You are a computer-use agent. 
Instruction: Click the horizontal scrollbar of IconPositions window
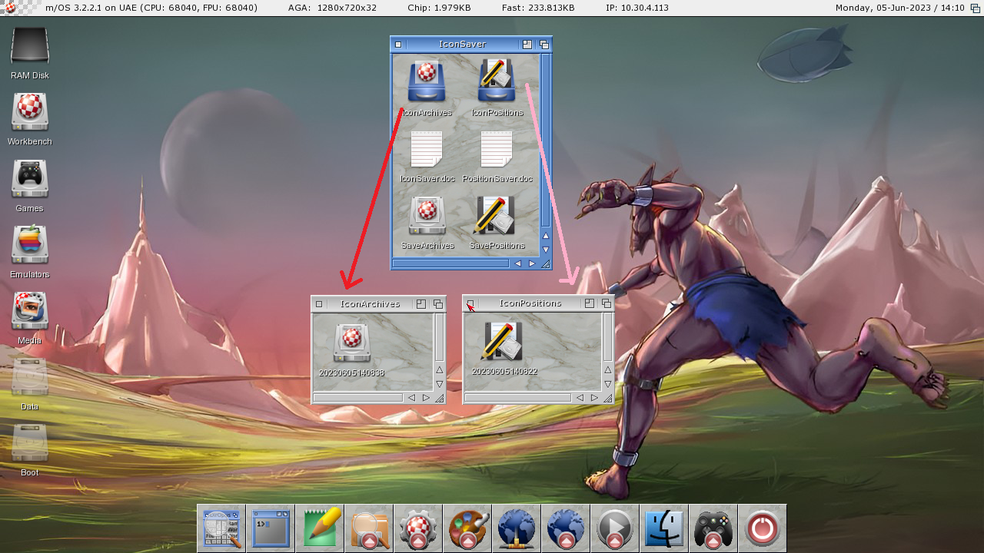[x=518, y=398]
